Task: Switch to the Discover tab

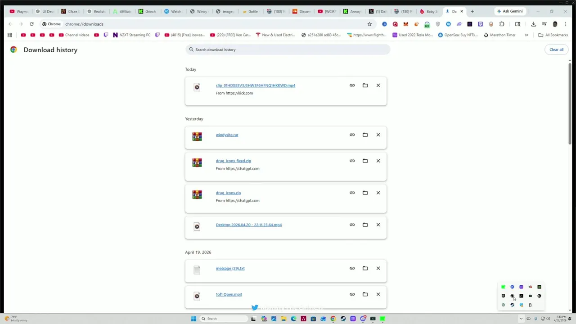Action: click(301, 11)
